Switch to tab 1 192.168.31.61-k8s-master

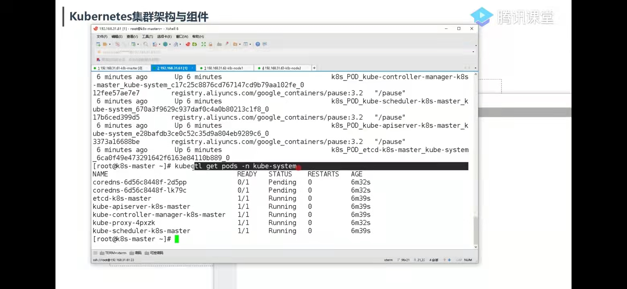click(121, 68)
